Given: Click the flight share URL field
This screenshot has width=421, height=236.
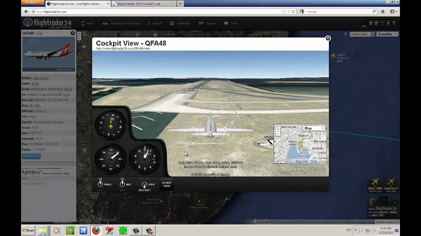Looking at the screenshot, I should [x=49, y=163].
